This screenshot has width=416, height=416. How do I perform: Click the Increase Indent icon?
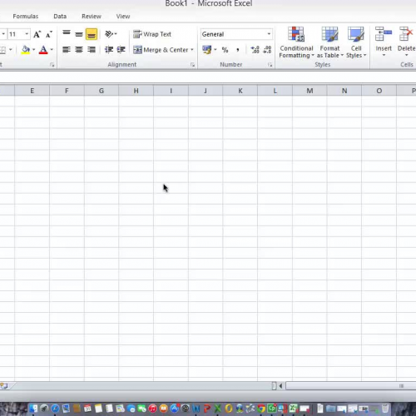(121, 50)
